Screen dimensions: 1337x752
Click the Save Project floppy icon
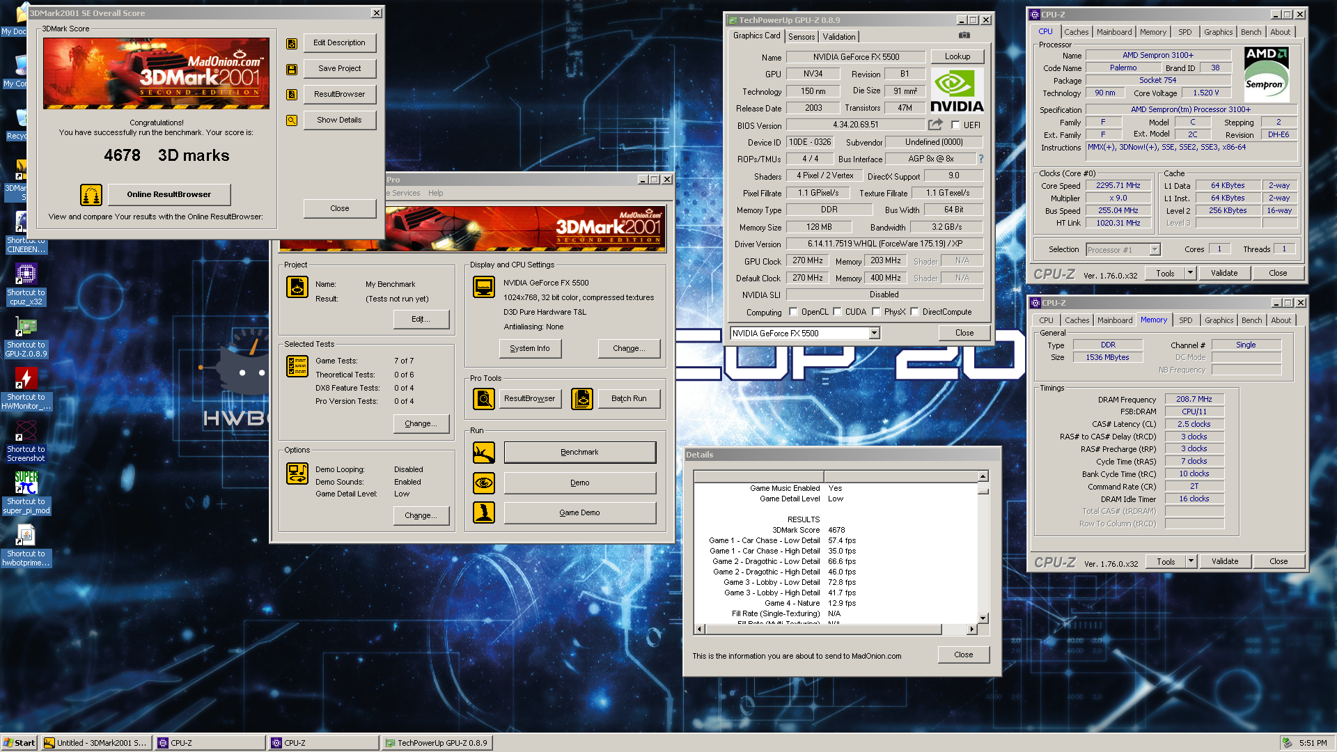pyautogui.click(x=292, y=70)
